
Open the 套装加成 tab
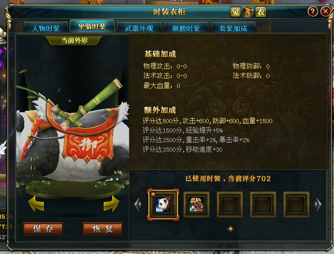click(233, 28)
